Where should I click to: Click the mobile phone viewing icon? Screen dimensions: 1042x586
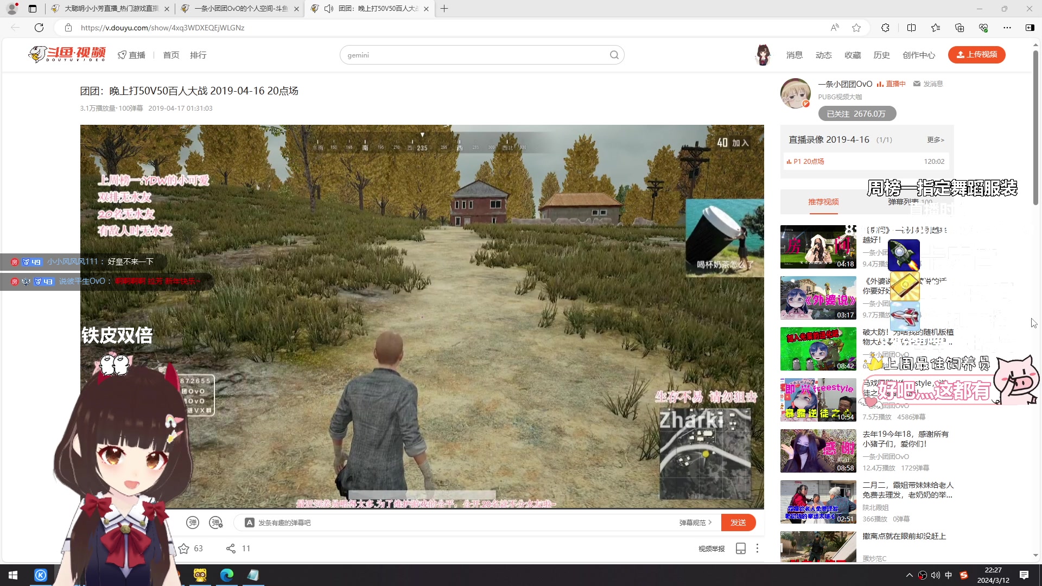[741, 549]
